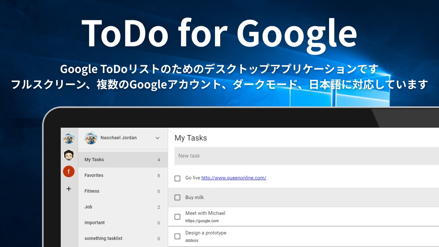Image resolution: width=439 pixels, height=247 pixels.
Task: Select the Important task list
Action: click(94, 223)
